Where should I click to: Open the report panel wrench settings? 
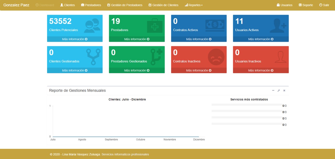tap(279, 91)
